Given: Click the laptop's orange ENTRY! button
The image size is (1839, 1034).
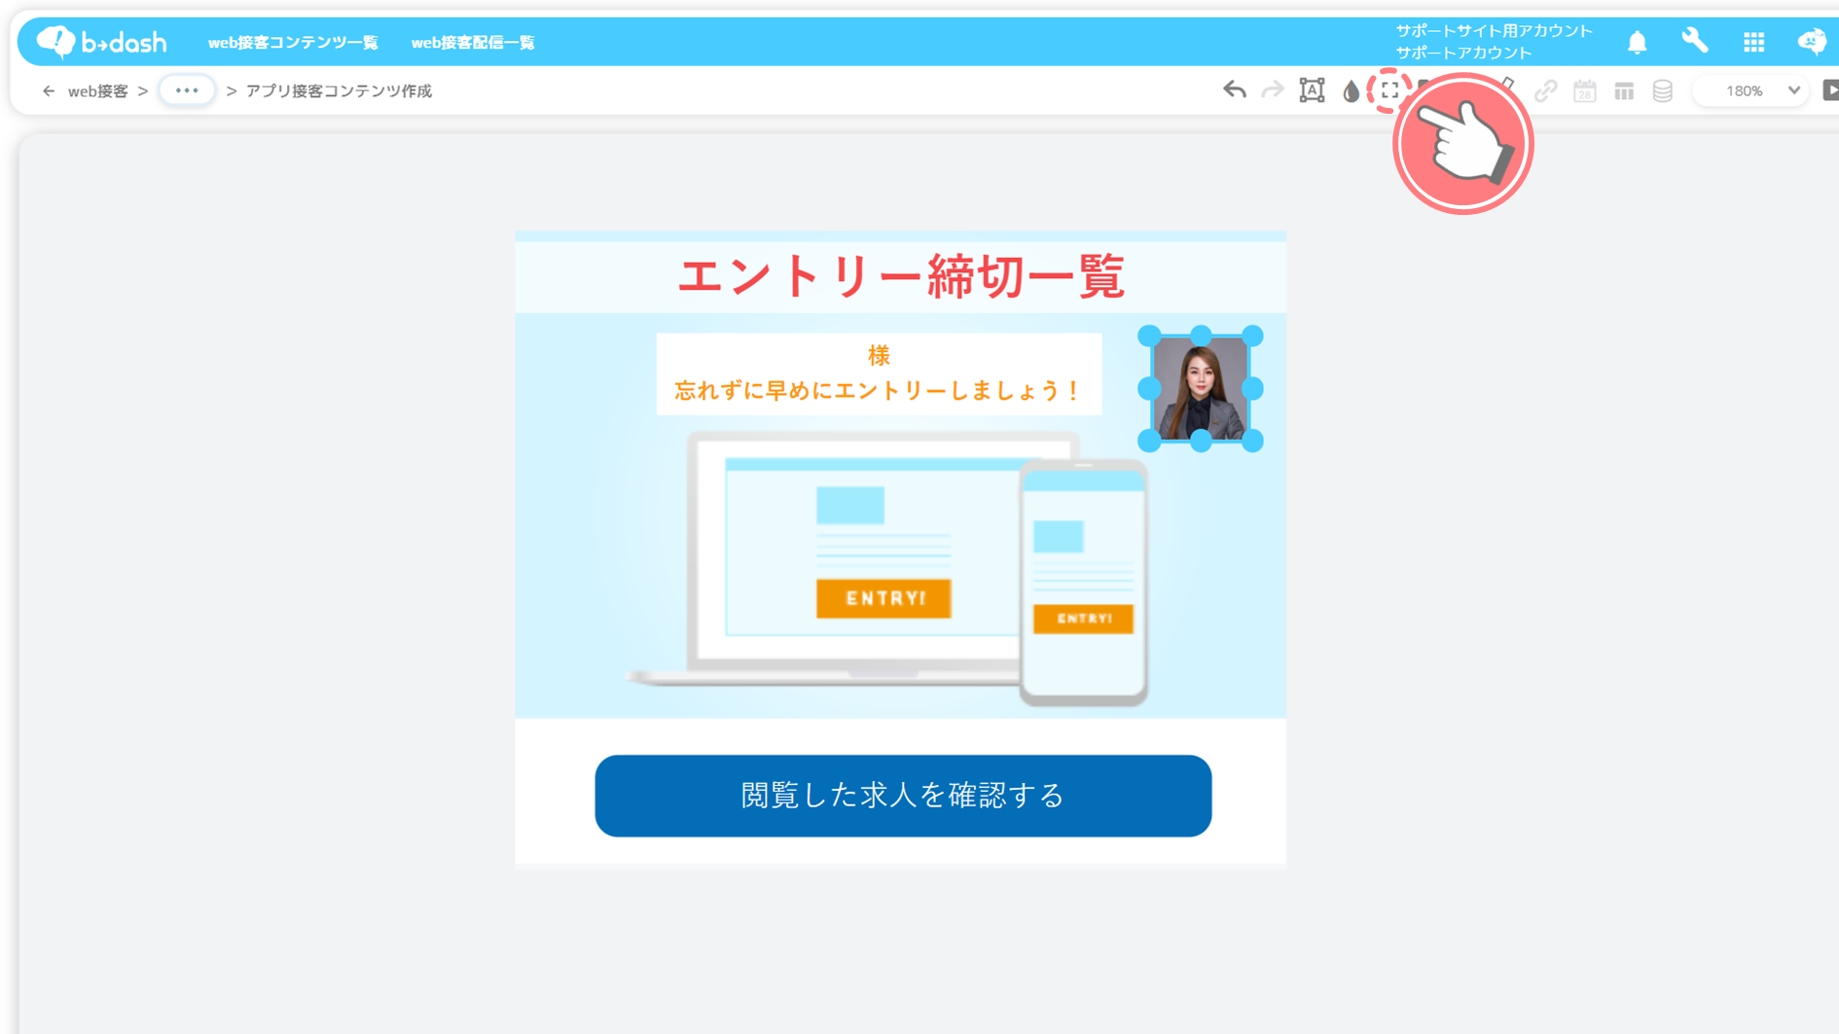Looking at the screenshot, I should click(883, 598).
